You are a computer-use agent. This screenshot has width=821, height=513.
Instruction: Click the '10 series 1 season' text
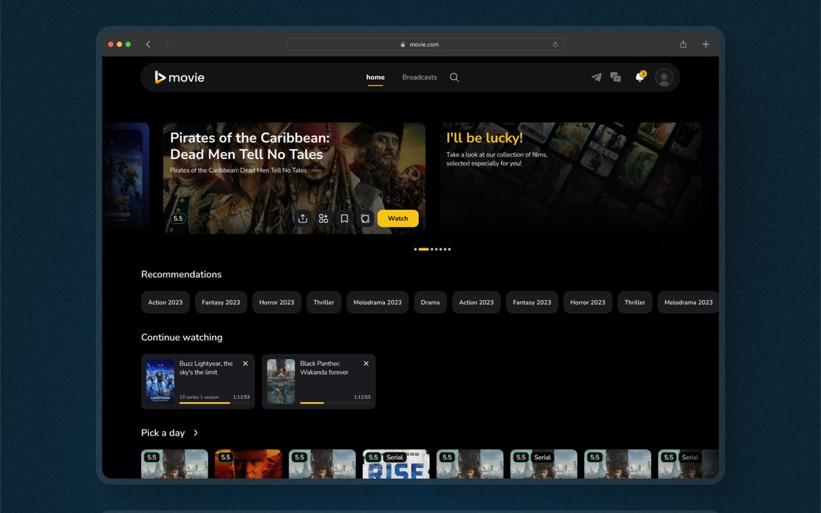pos(199,397)
